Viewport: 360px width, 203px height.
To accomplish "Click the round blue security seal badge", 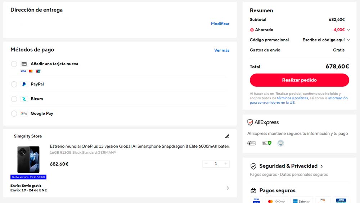I will tap(280, 143).
